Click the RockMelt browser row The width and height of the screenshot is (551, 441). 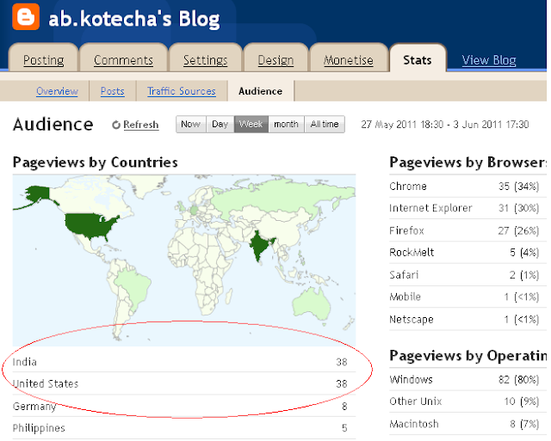pyautogui.click(x=467, y=252)
